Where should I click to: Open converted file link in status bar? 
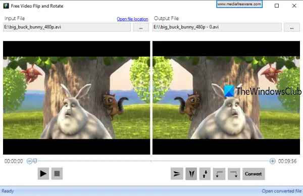pos(282,191)
